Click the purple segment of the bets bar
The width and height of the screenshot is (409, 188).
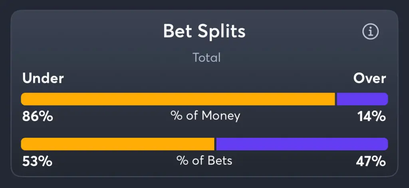[302, 144]
